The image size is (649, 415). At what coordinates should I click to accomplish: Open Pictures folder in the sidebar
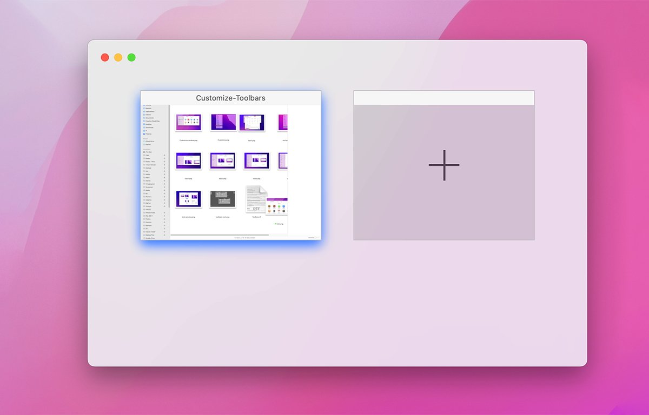[x=149, y=133]
